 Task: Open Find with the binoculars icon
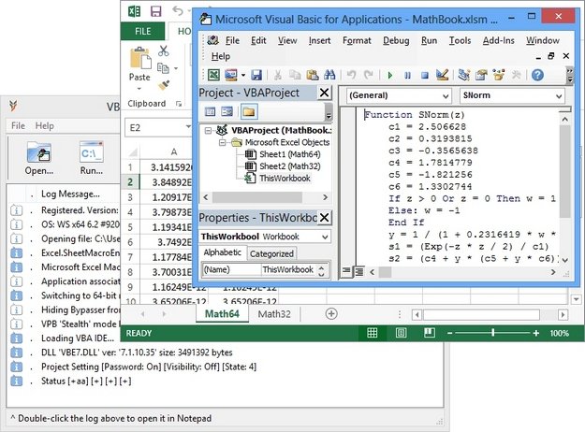(329, 75)
